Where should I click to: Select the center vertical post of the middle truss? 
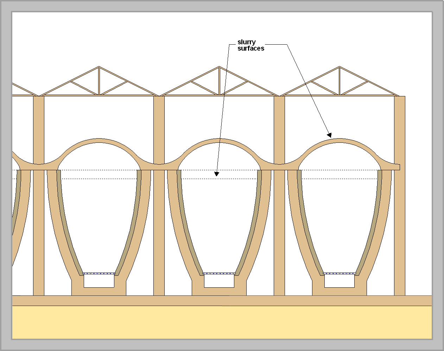[x=220, y=81]
